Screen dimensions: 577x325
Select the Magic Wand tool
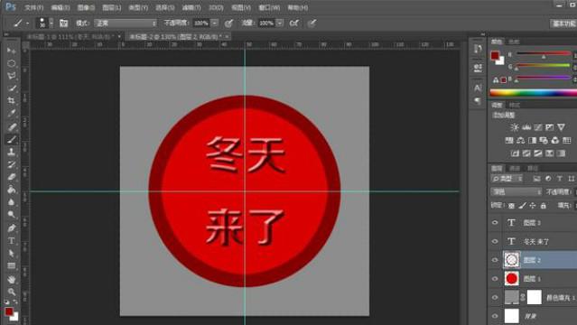(12, 88)
